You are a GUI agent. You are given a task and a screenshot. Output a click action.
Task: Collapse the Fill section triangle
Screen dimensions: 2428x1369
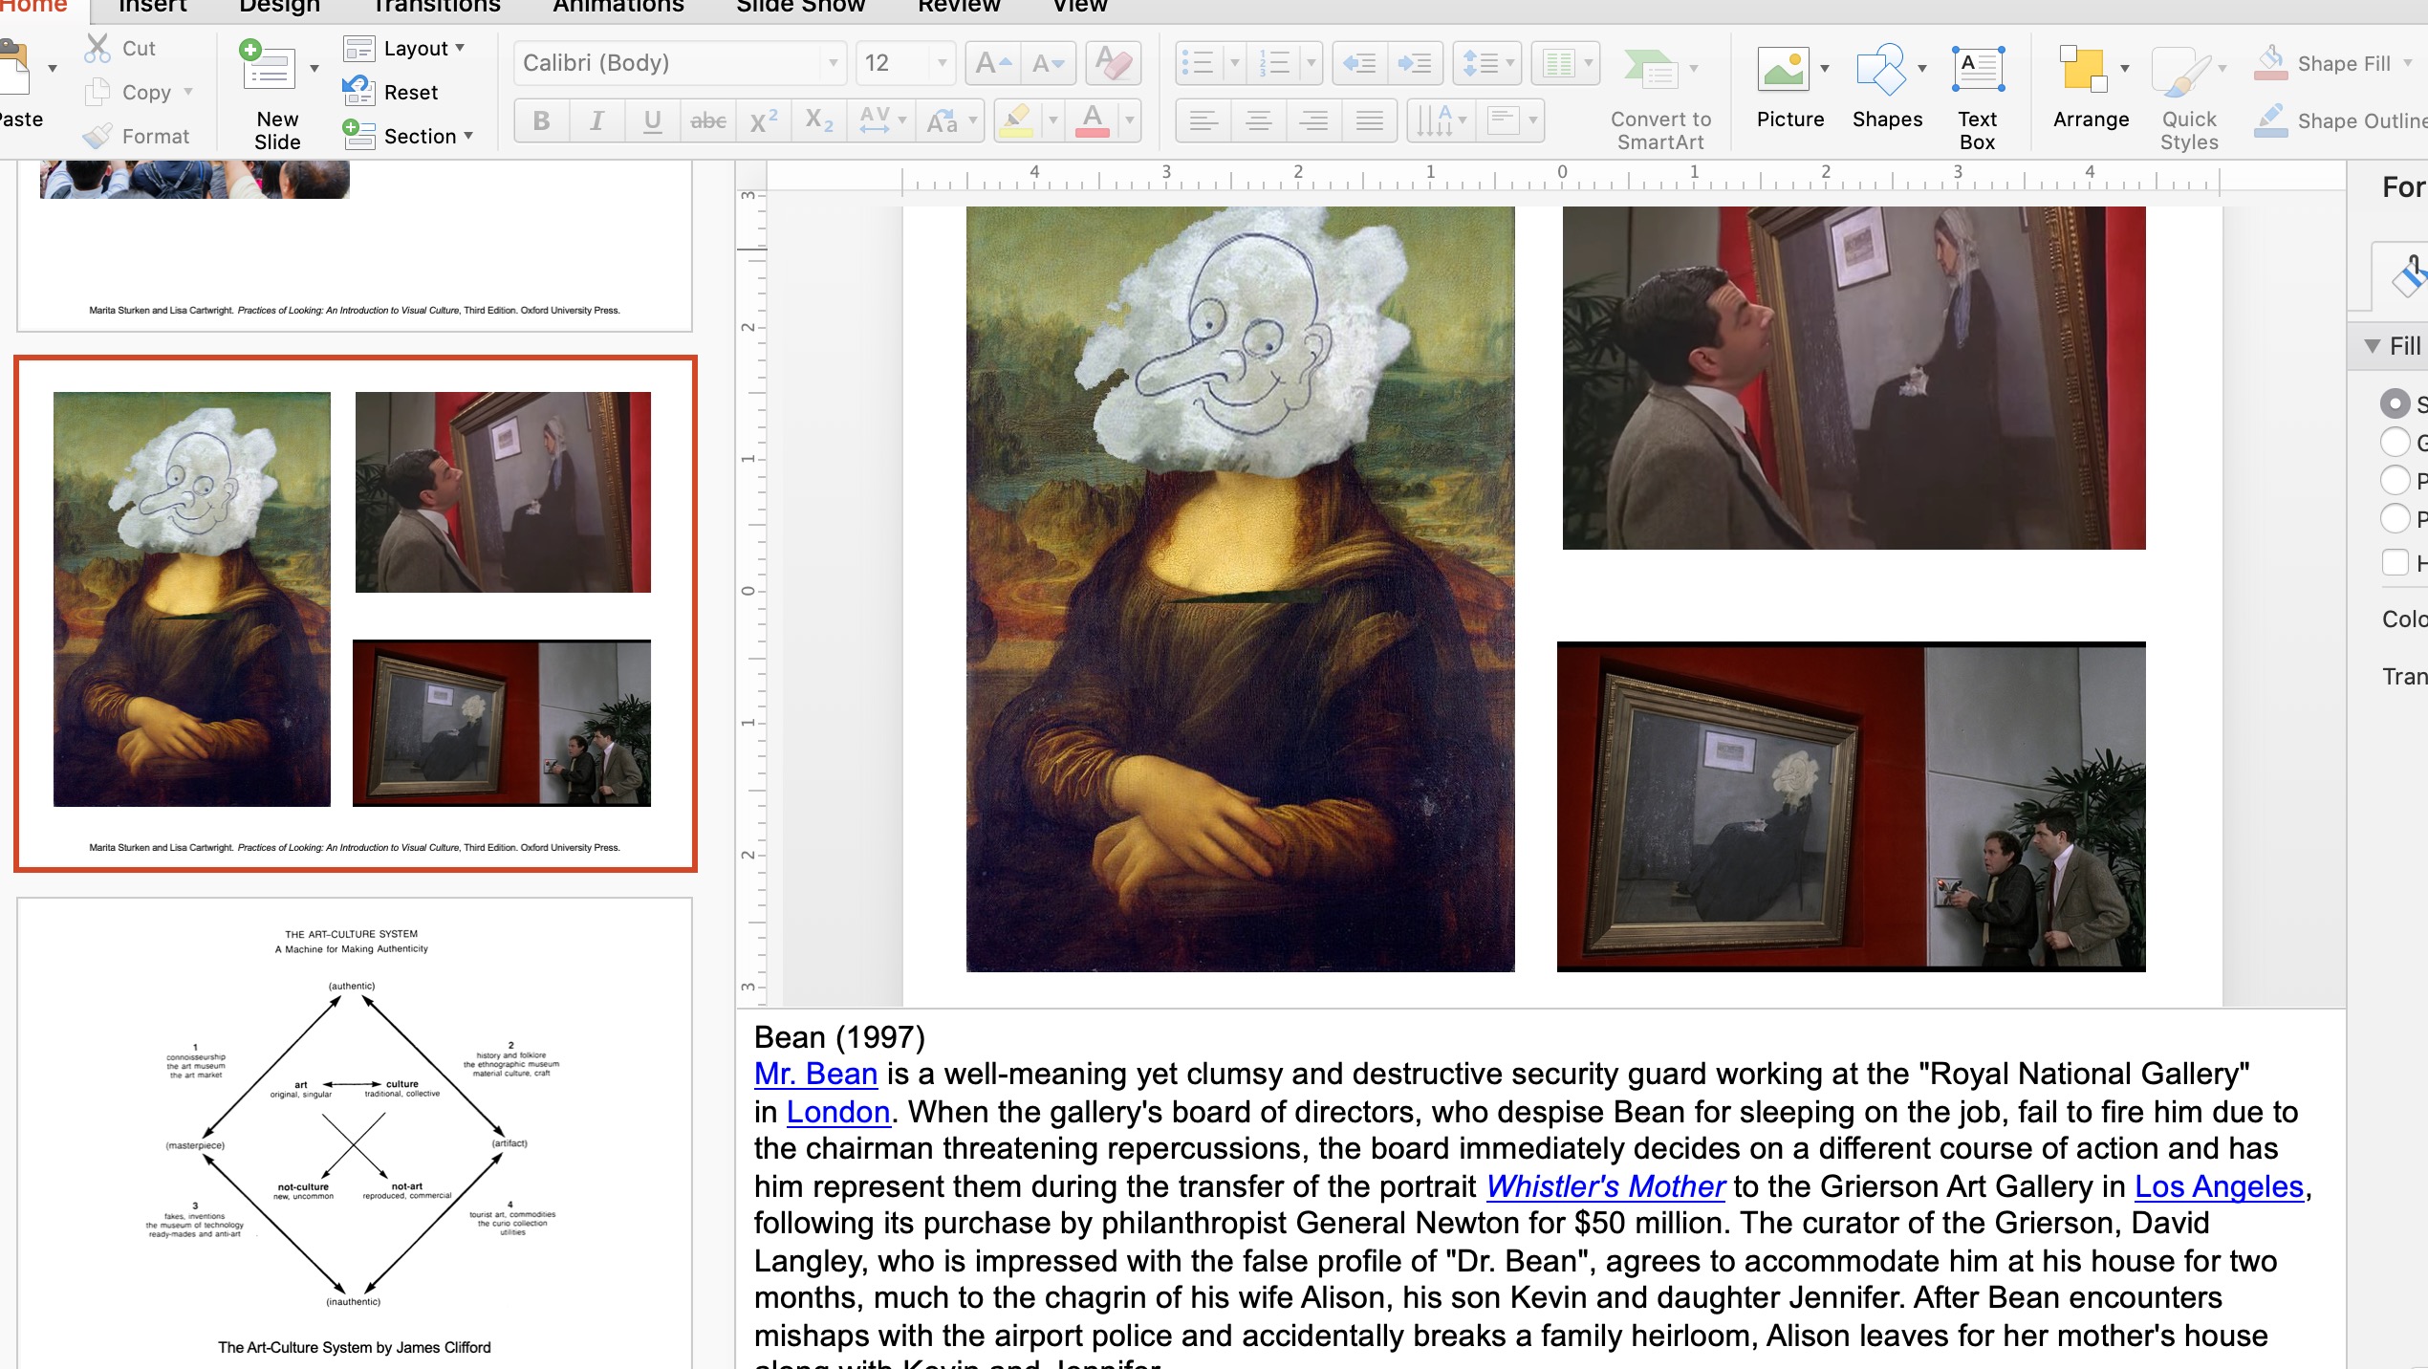2373,346
